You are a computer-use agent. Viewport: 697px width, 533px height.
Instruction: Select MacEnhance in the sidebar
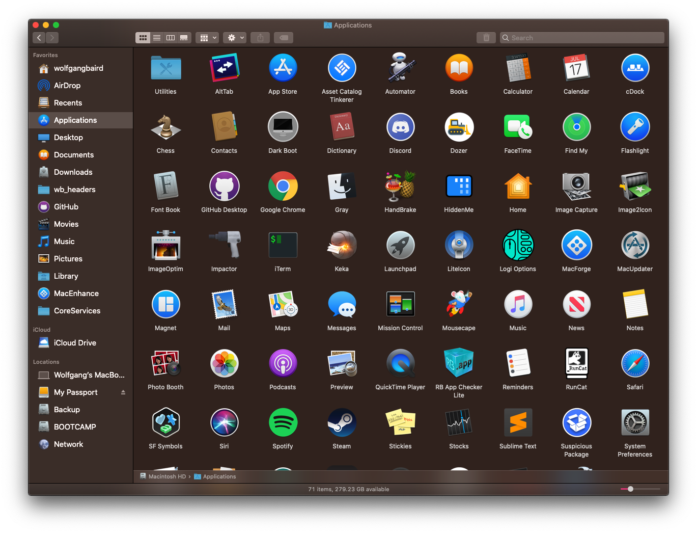click(x=80, y=294)
